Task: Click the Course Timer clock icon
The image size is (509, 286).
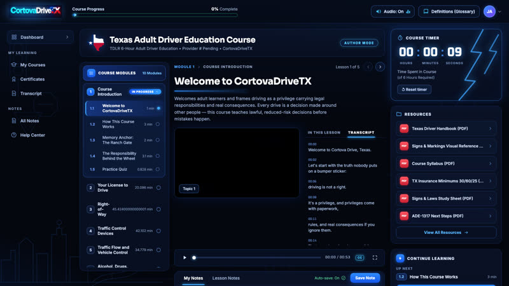Action: point(400,38)
